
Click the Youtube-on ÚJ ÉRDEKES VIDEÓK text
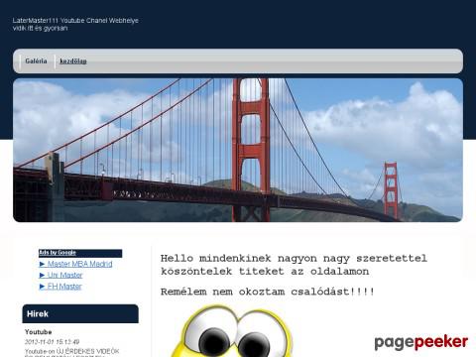[72, 351]
